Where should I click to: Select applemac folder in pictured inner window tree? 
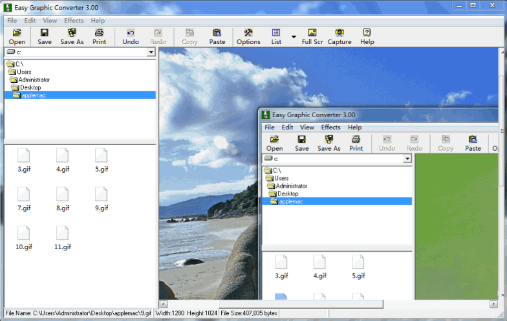coord(337,201)
